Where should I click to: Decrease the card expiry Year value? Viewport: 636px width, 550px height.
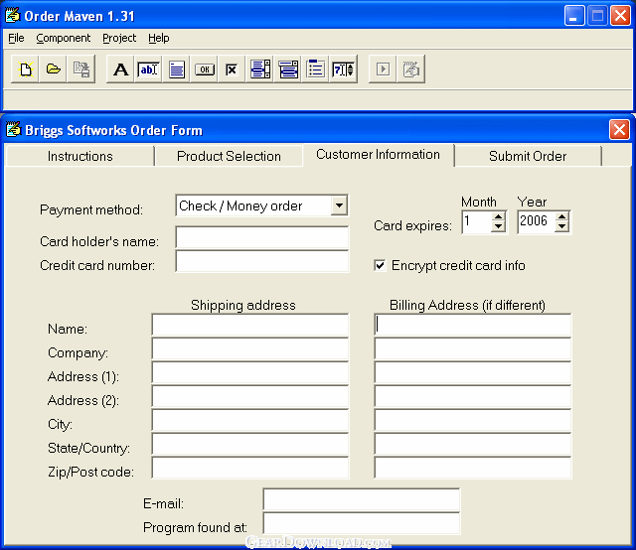tap(561, 226)
